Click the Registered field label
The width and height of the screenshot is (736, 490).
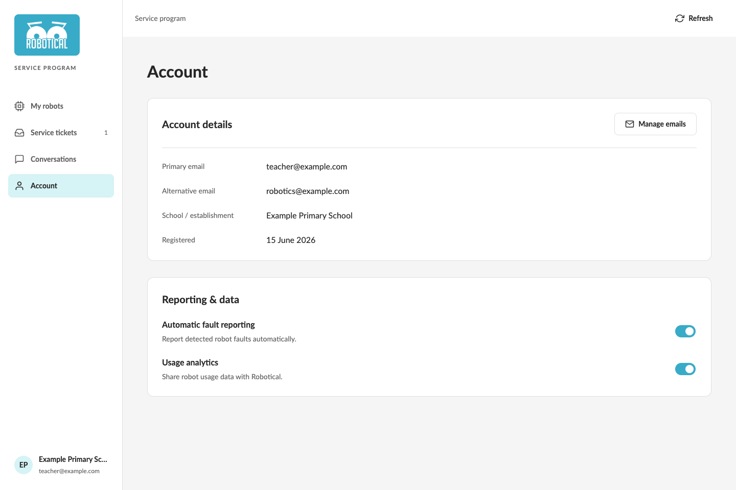178,240
